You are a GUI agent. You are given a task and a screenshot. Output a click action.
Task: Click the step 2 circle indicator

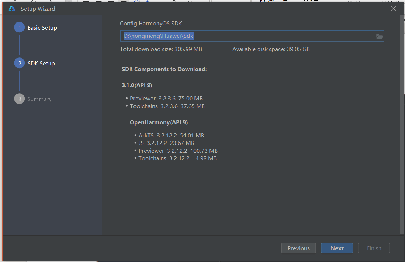pyautogui.click(x=19, y=63)
